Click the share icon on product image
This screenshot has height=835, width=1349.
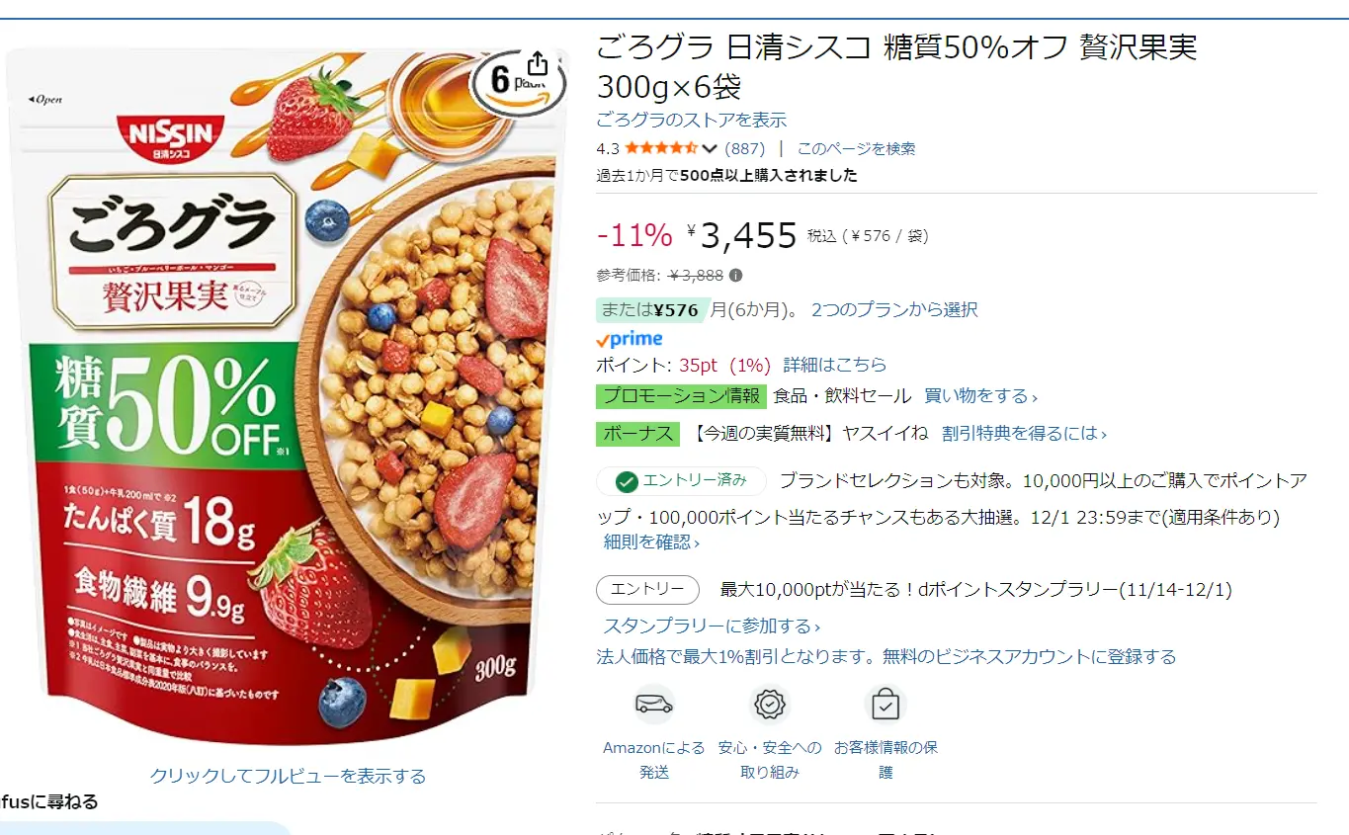537,65
